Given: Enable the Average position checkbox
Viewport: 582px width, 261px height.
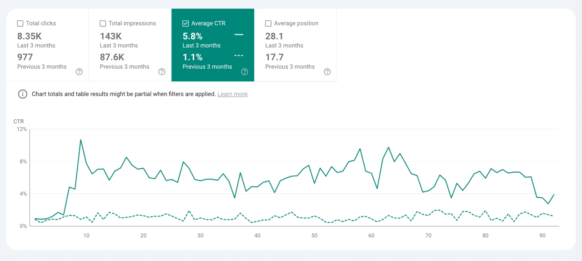Looking at the screenshot, I should pyautogui.click(x=268, y=23).
